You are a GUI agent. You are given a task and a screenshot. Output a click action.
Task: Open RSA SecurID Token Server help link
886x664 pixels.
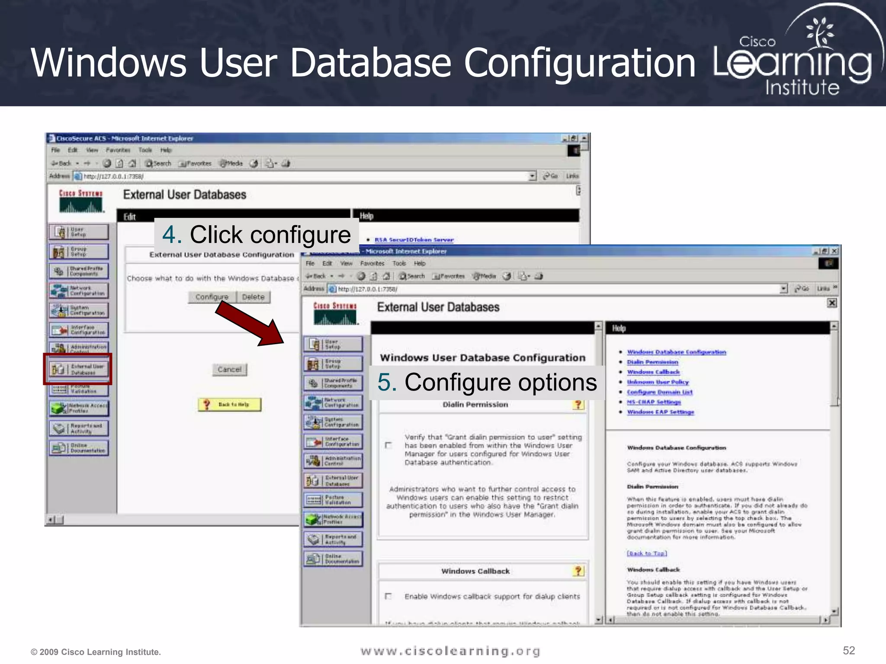[414, 239]
